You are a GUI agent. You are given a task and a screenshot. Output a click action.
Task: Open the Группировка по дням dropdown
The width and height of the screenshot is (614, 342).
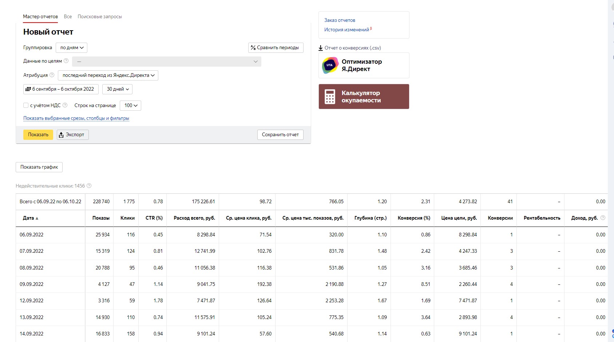71,48
